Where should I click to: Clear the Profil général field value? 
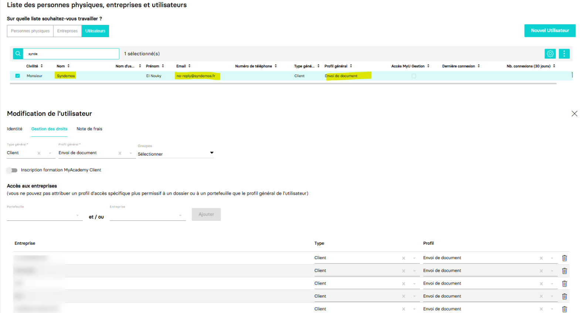(120, 153)
